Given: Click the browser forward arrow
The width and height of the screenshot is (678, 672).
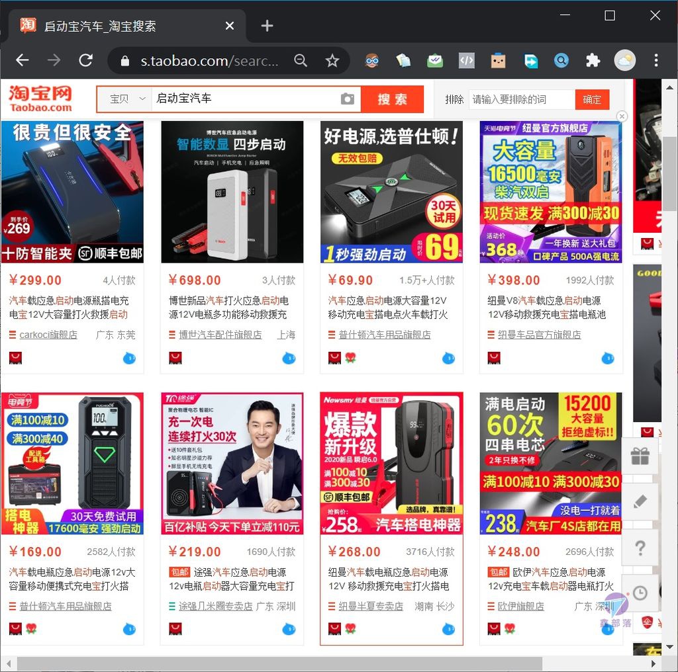Looking at the screenshot, I should point(54,60).
